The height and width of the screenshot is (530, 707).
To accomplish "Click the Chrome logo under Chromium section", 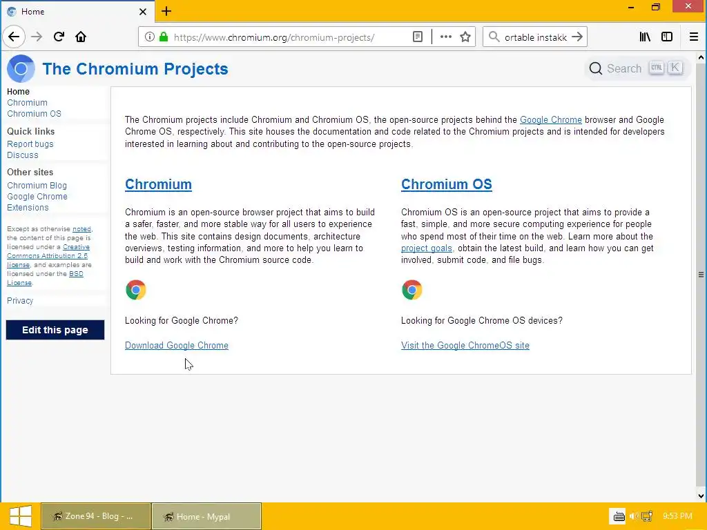I will 136,290.
